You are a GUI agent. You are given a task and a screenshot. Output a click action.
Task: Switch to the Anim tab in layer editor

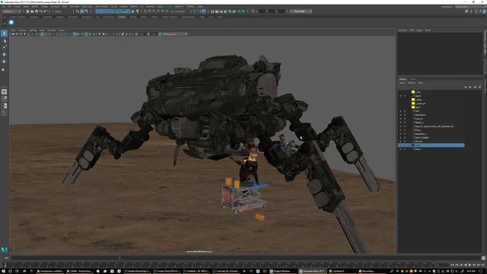(412, 79)
